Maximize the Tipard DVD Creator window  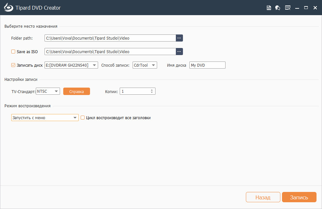[x=306, y=8]
